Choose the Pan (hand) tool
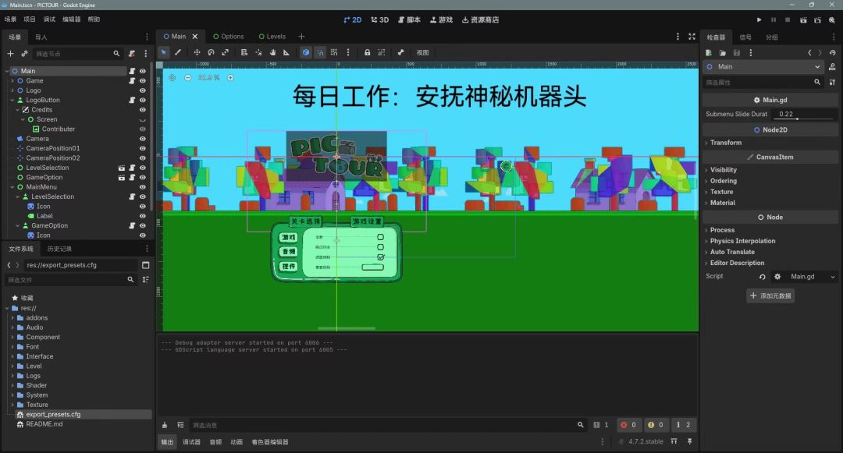This screenshot has height=453, width=843. (272, 52)
